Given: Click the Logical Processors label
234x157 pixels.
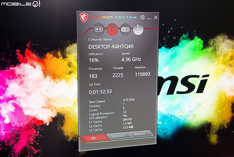Looking at the screenshot, I should tap(102, 114).
